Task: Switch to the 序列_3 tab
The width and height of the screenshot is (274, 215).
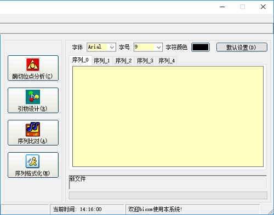Action: (x=145, y=61)
